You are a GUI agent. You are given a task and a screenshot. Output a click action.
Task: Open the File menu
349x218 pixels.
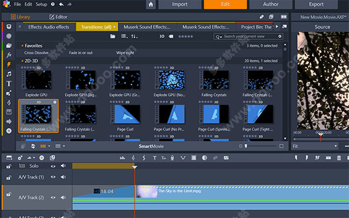pos(17,4)
